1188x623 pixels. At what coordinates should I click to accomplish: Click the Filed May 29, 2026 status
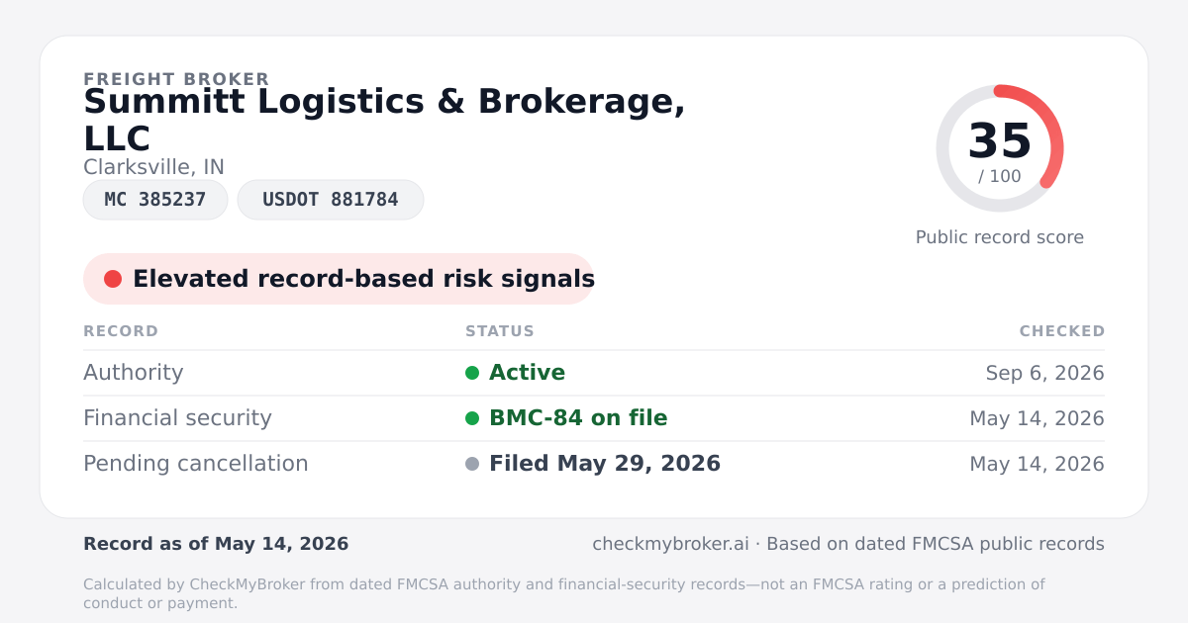pos(605,464)
